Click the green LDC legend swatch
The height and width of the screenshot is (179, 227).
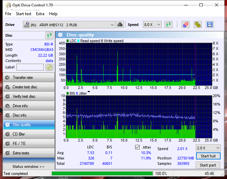click(x=68, y=41)
